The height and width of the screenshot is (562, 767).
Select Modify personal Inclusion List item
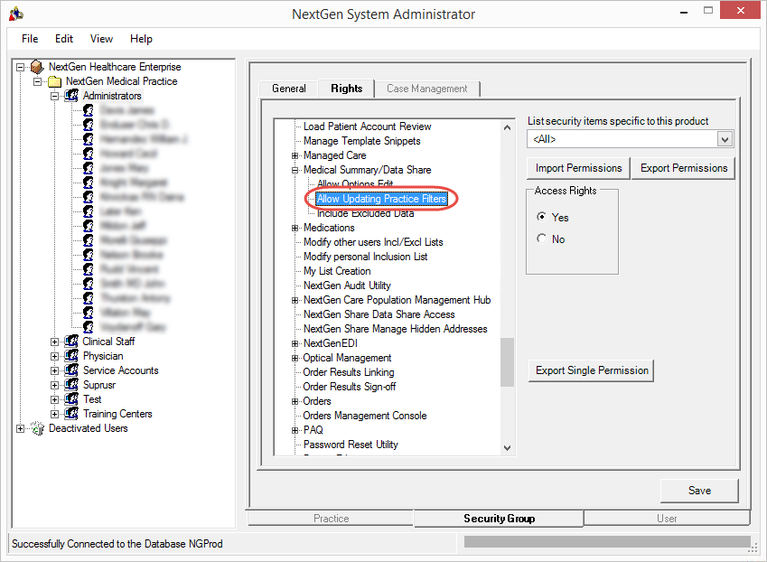(365, 257)
